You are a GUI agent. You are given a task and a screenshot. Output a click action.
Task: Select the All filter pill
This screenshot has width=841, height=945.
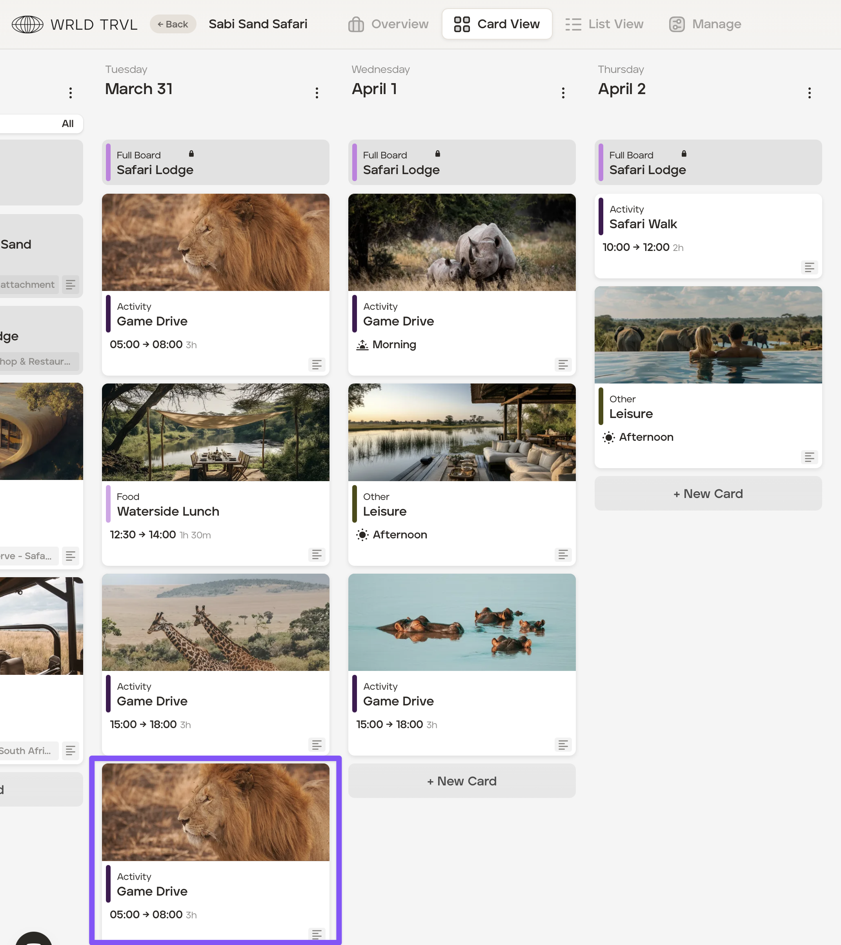pyautogui.click(x=67, y=124)
